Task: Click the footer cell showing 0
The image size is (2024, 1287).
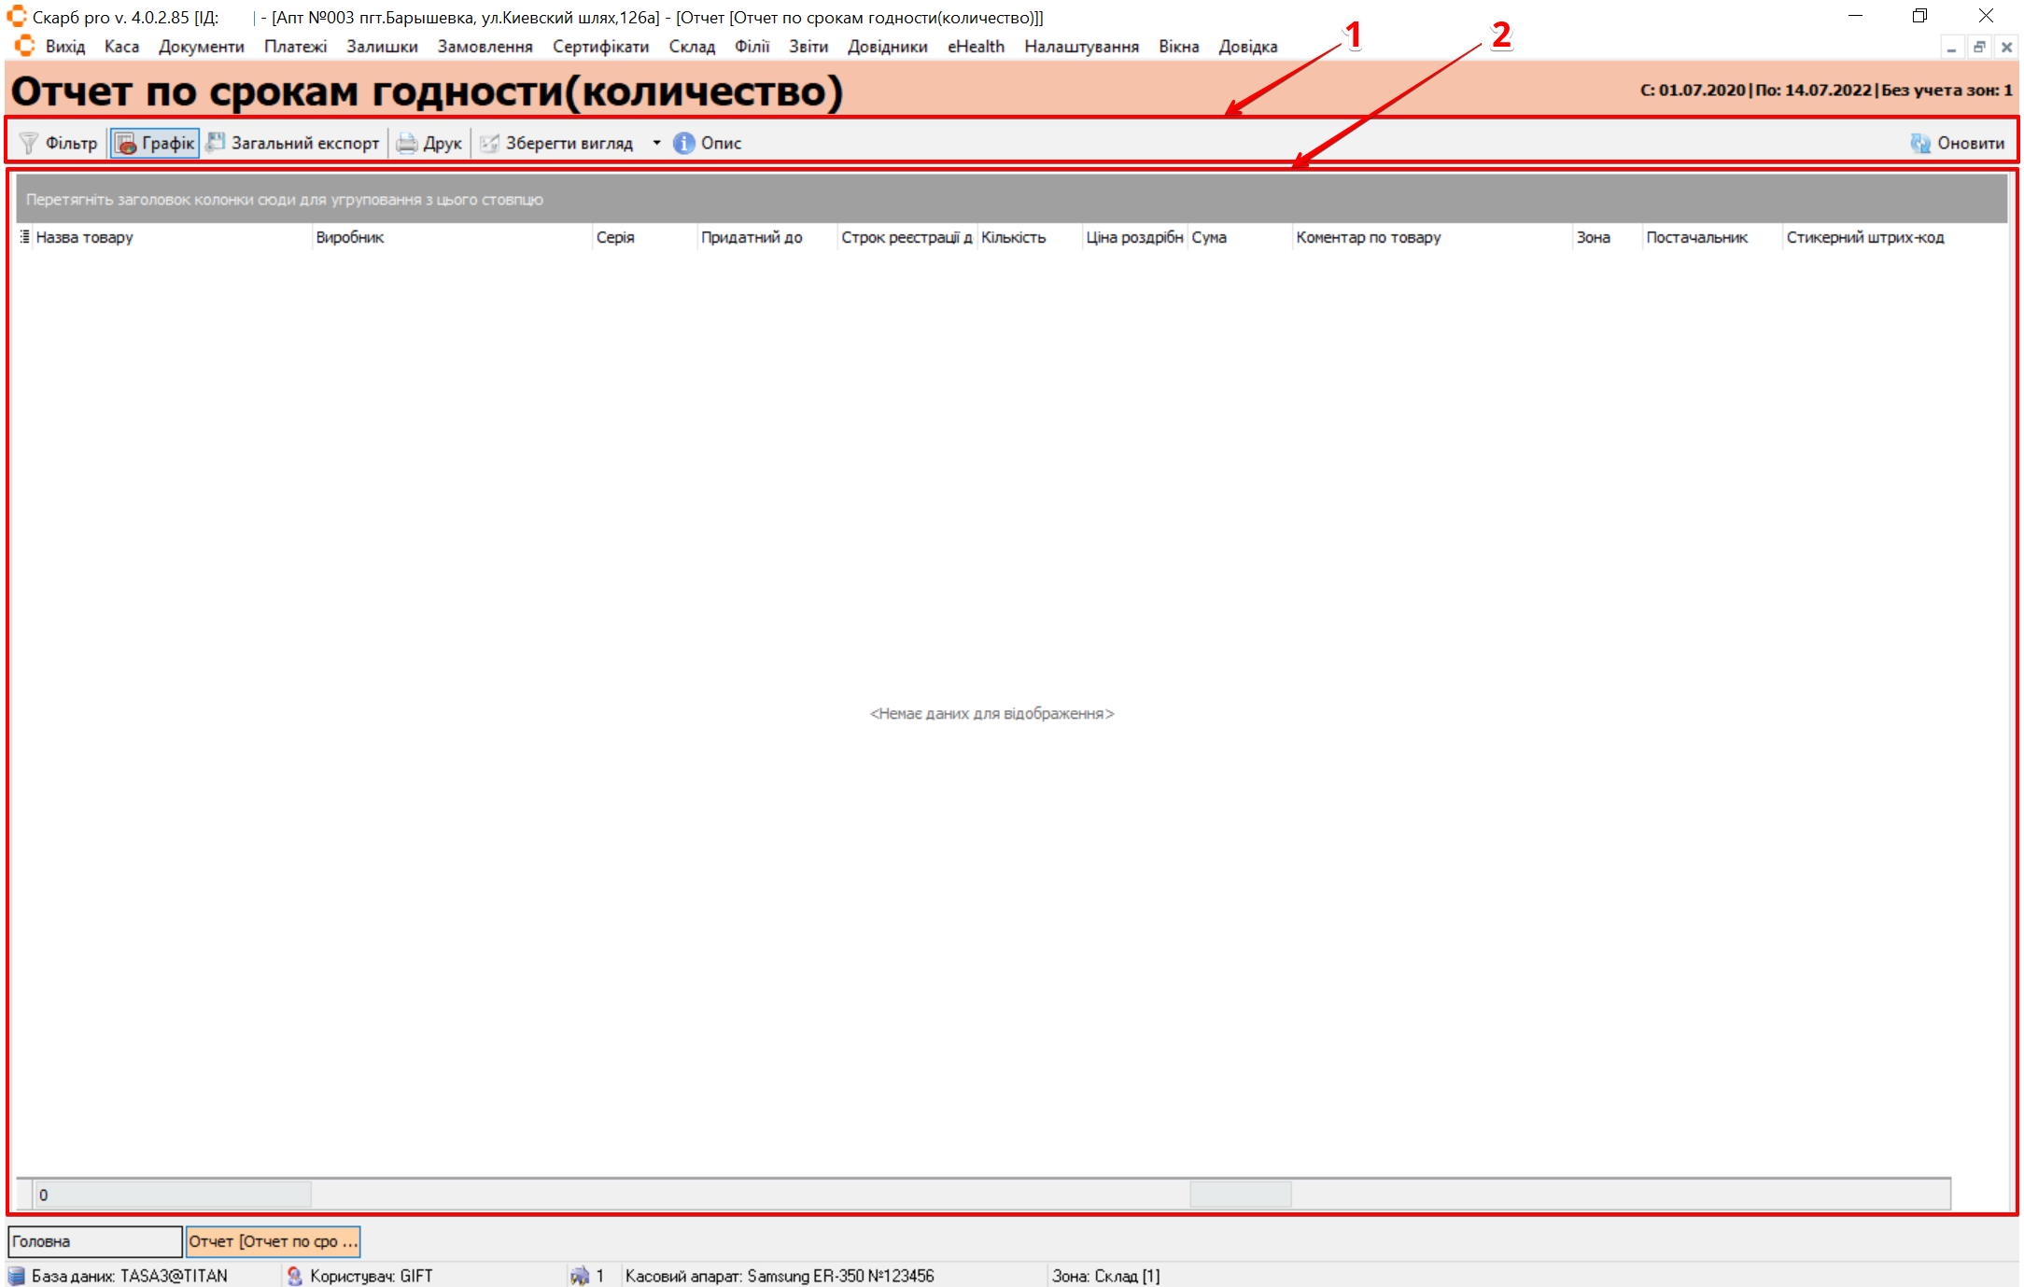Action: pyautogui.click(x=173, y=1195)
